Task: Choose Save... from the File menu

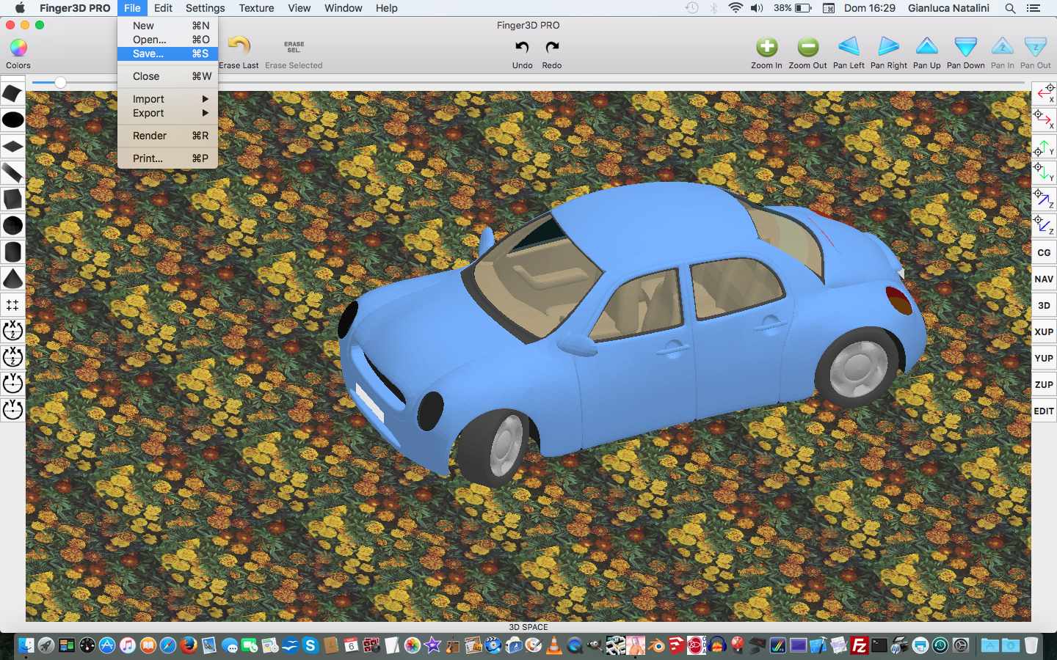Action: click(x=167, y=54)
